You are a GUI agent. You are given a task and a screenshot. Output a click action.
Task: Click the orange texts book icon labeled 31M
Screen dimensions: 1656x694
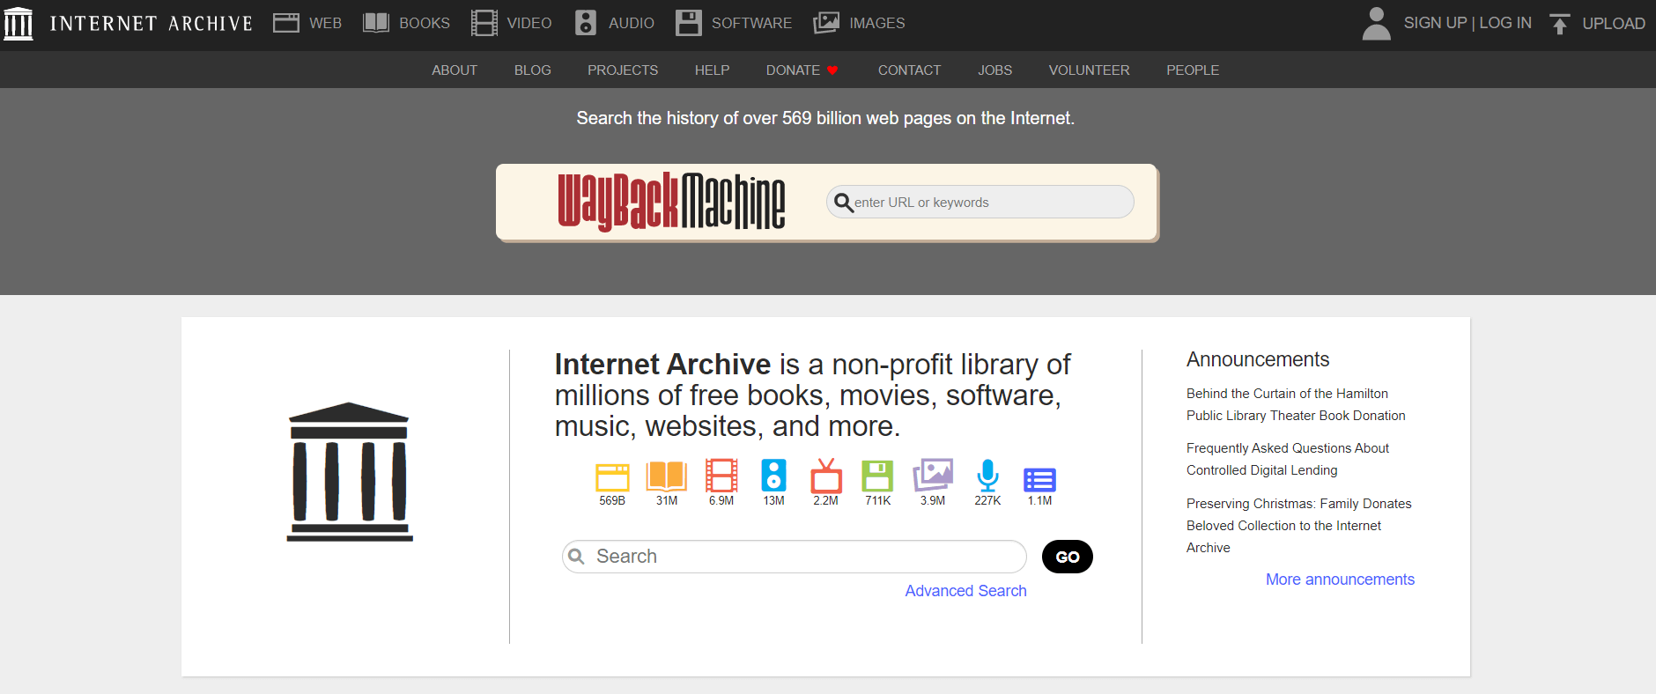pos(667,476)
